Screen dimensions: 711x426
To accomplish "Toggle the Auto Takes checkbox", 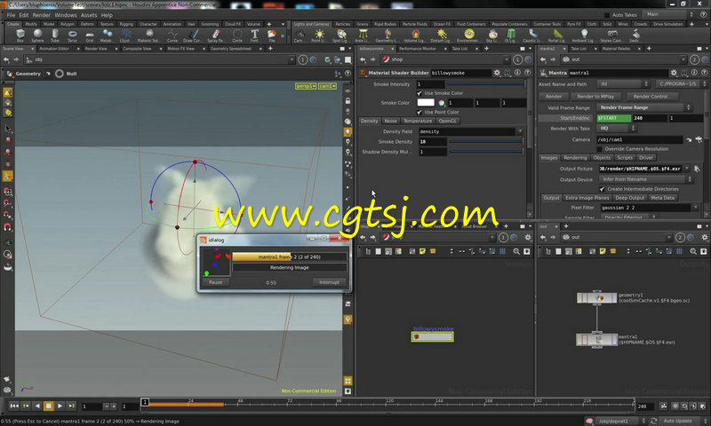I will point(607,15).
